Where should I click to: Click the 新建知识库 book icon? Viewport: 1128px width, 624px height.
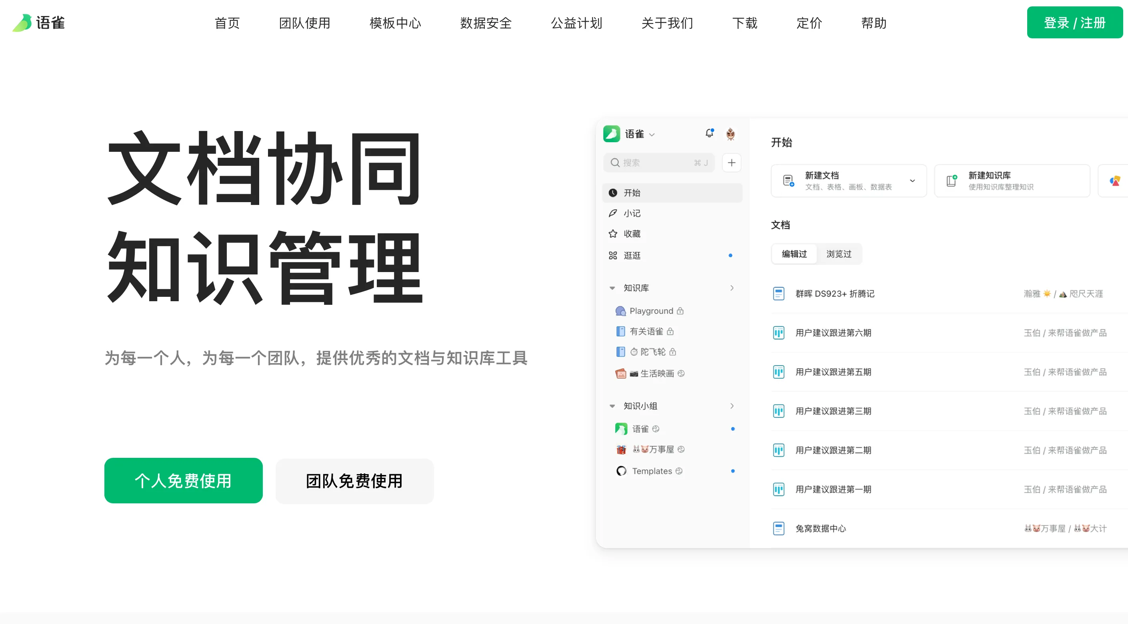(952, 181)
